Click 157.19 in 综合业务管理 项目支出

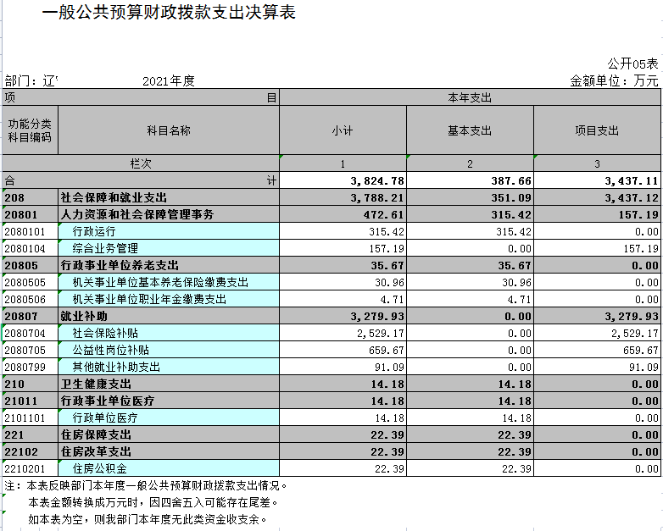597,248
